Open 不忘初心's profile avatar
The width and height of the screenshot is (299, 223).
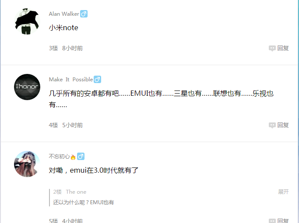pyautogui.click(x=27, y=164)
